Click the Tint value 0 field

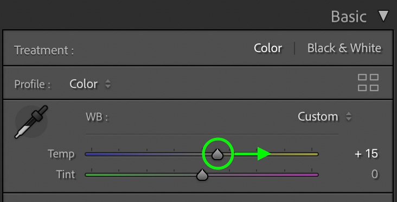click(374, 174)
